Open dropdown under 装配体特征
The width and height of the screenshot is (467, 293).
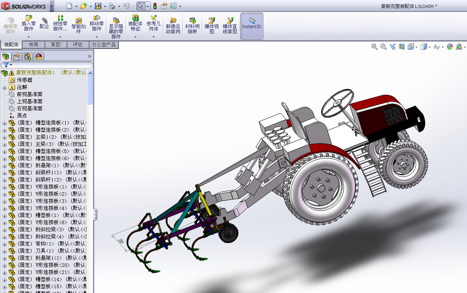(x=135, y=37)
